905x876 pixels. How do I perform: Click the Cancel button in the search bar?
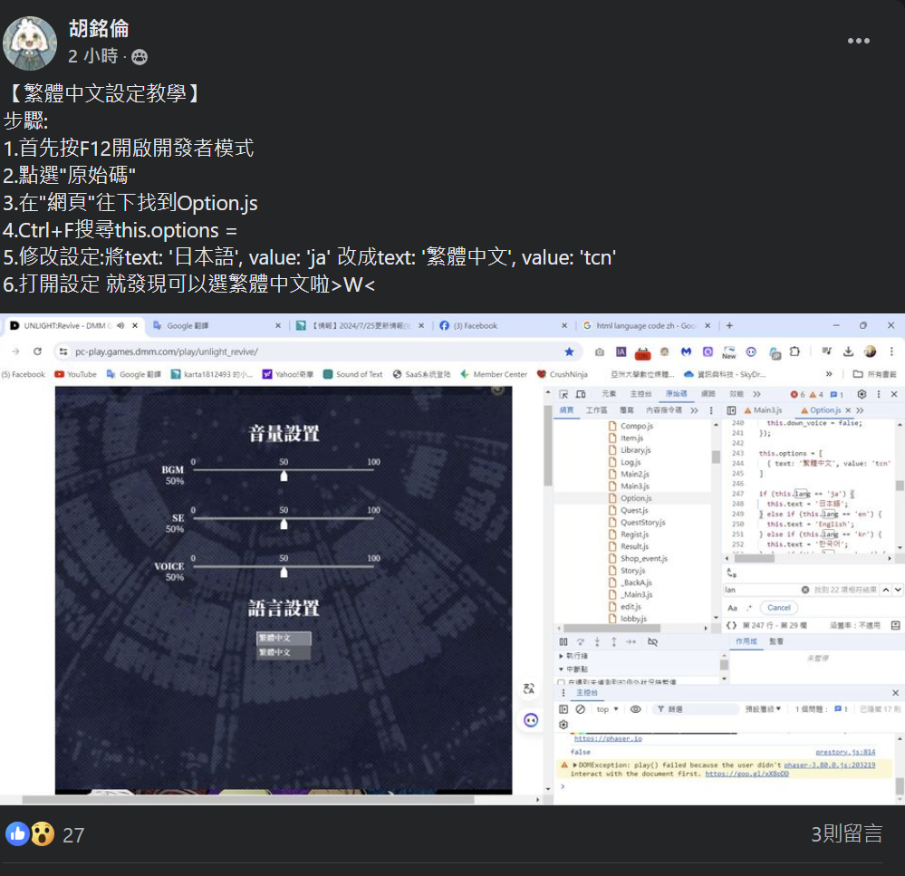click(x=778, y=608)
